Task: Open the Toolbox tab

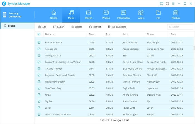Action: [x=175, y=15]
